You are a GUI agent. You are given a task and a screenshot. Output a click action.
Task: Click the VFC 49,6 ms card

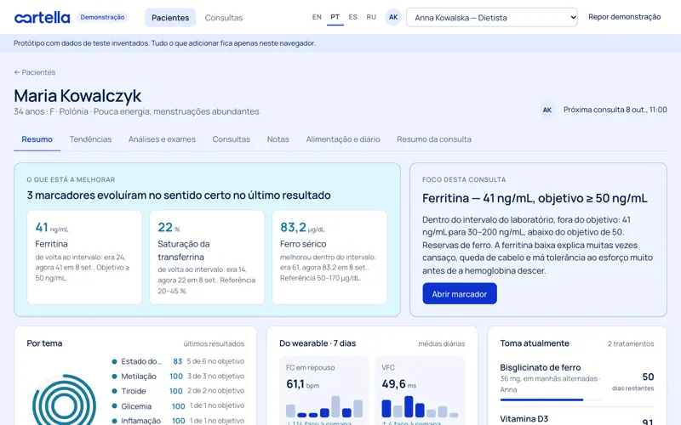[420, 391]
